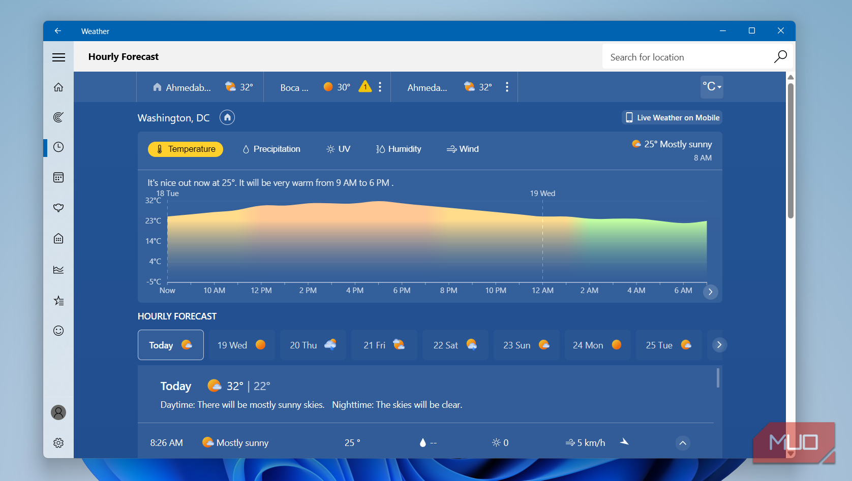Switch to home Ahmedabad 32° location
The width and height of the screenshot is (852, 481).
200,87
